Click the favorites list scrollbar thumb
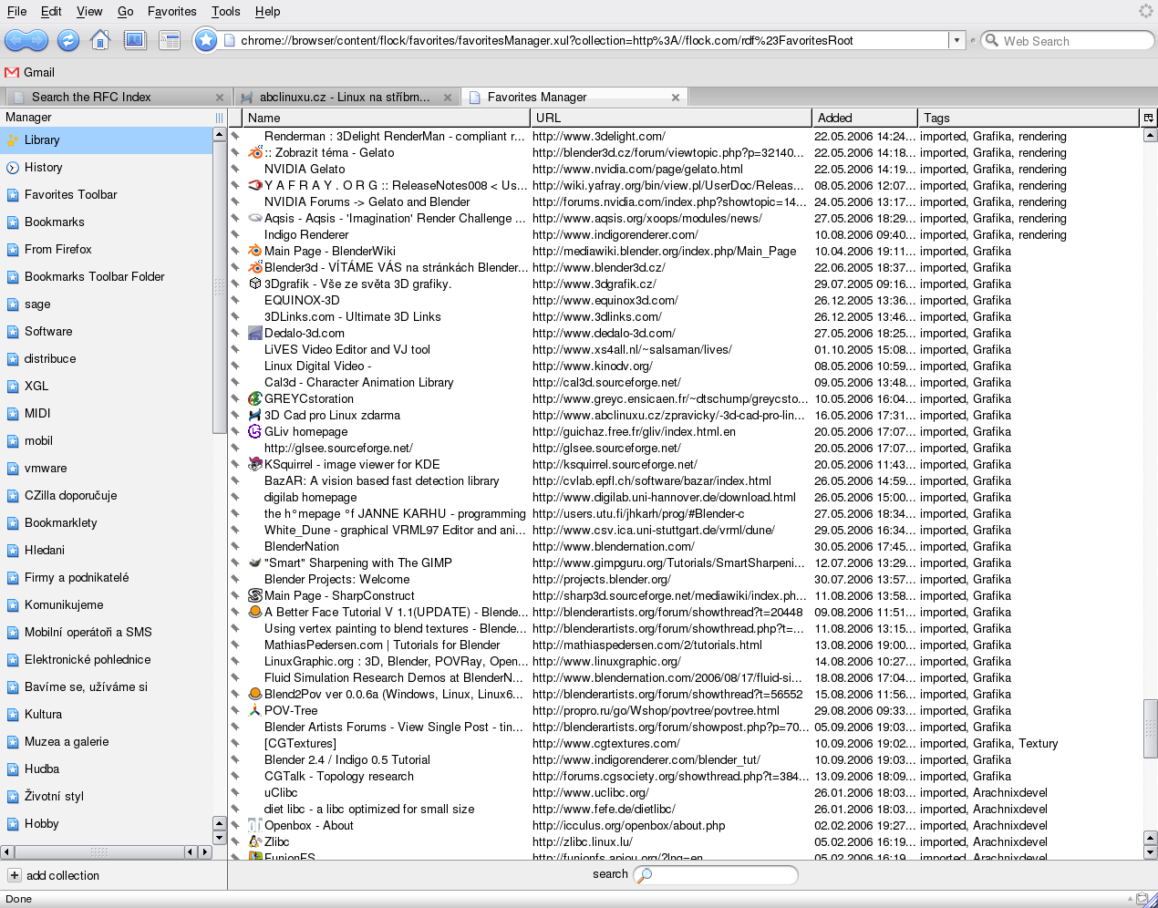 click(1151, 728)
